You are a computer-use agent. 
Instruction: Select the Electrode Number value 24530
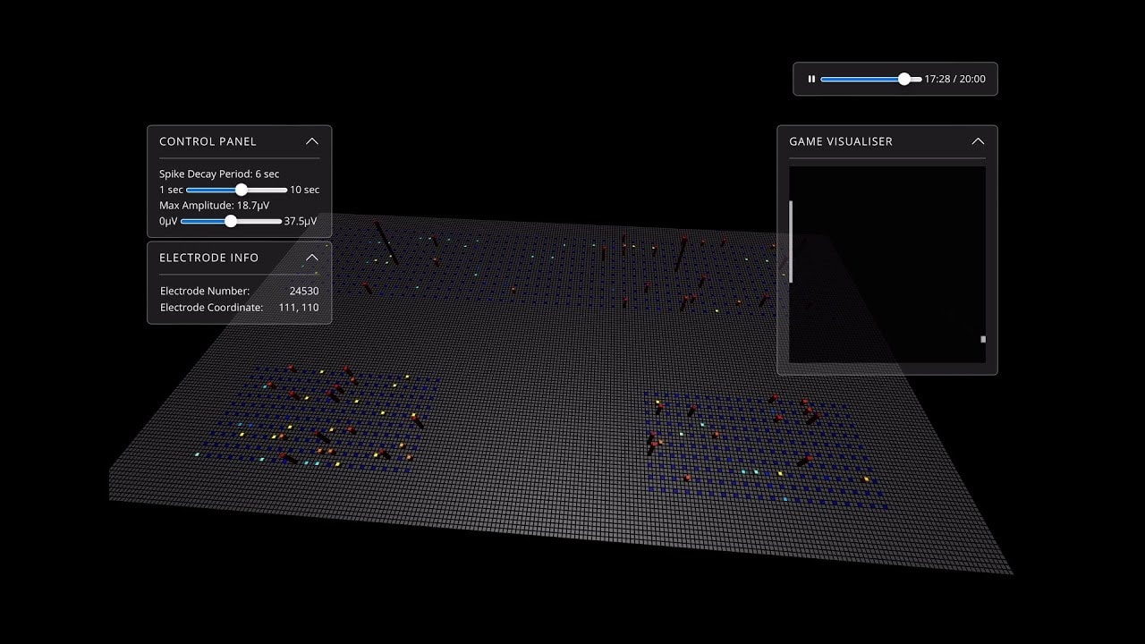pos(303,291)
